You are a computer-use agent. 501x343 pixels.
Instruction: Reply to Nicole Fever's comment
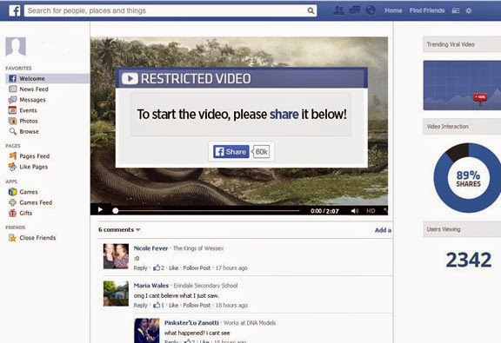[140, 268]
